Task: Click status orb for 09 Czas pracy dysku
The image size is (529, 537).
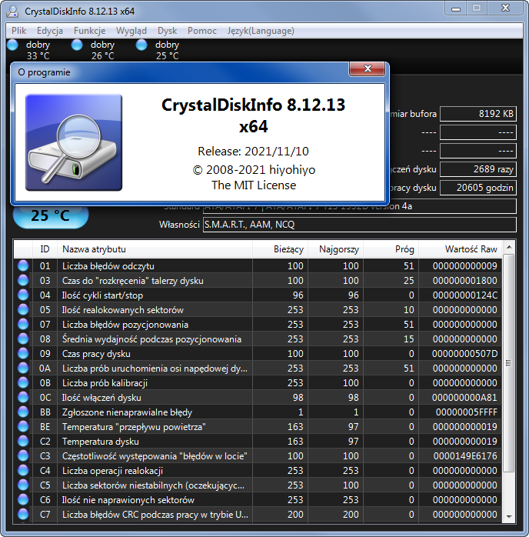Action: pos(23,353)
